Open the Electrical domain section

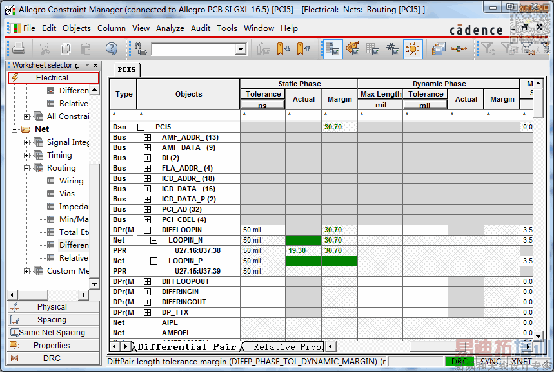pos(53,78)
